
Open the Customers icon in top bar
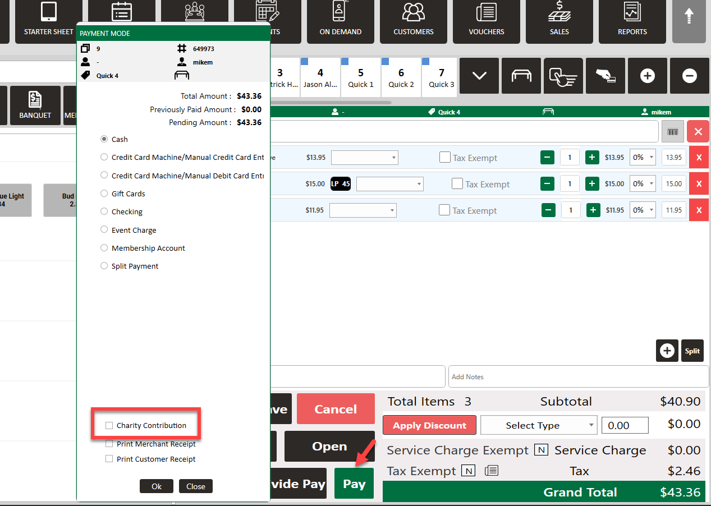tap(413, 21)
